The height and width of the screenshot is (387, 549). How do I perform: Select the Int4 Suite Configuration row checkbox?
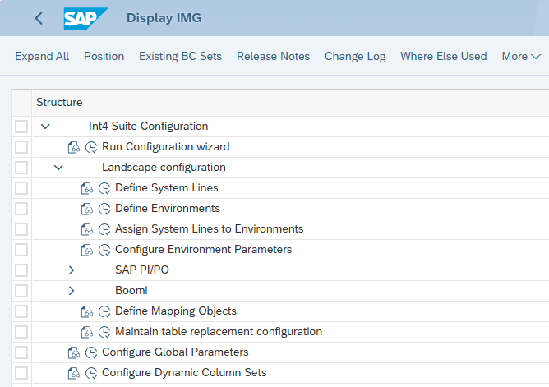(21, 127)
